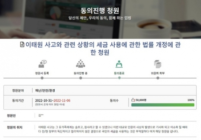
Task: Click the 위원회 회부 timeline dot
Action: [158, 78]
